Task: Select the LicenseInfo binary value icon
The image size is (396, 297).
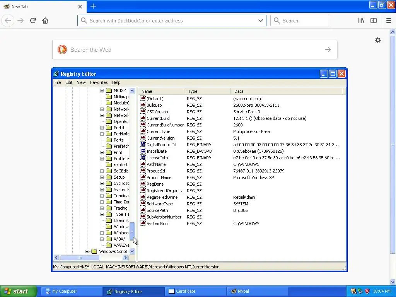Action: (x=143, y=158)
